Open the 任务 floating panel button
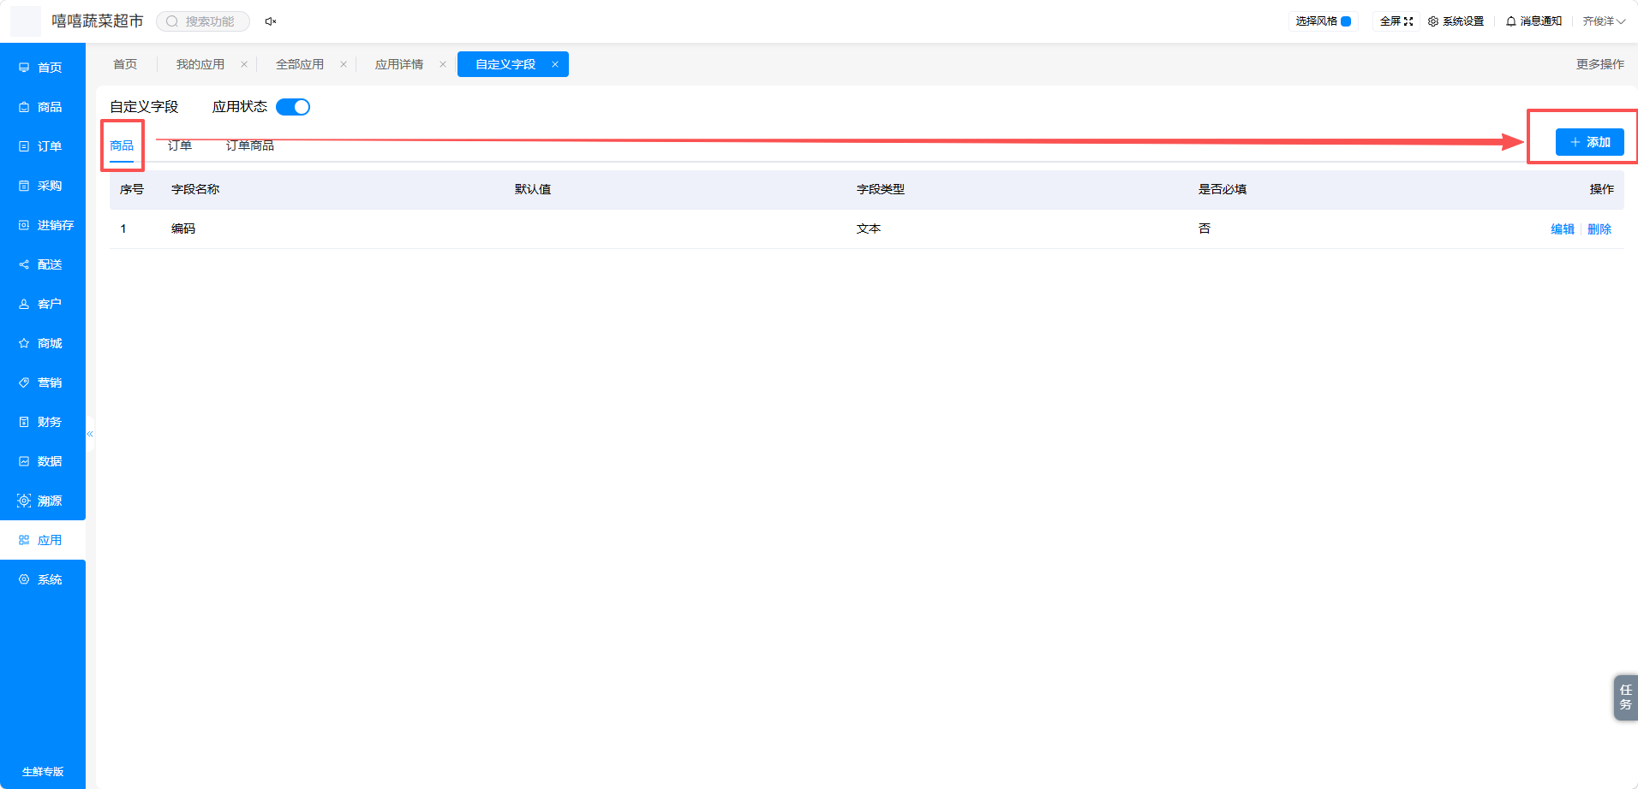 click(1625, 697)
